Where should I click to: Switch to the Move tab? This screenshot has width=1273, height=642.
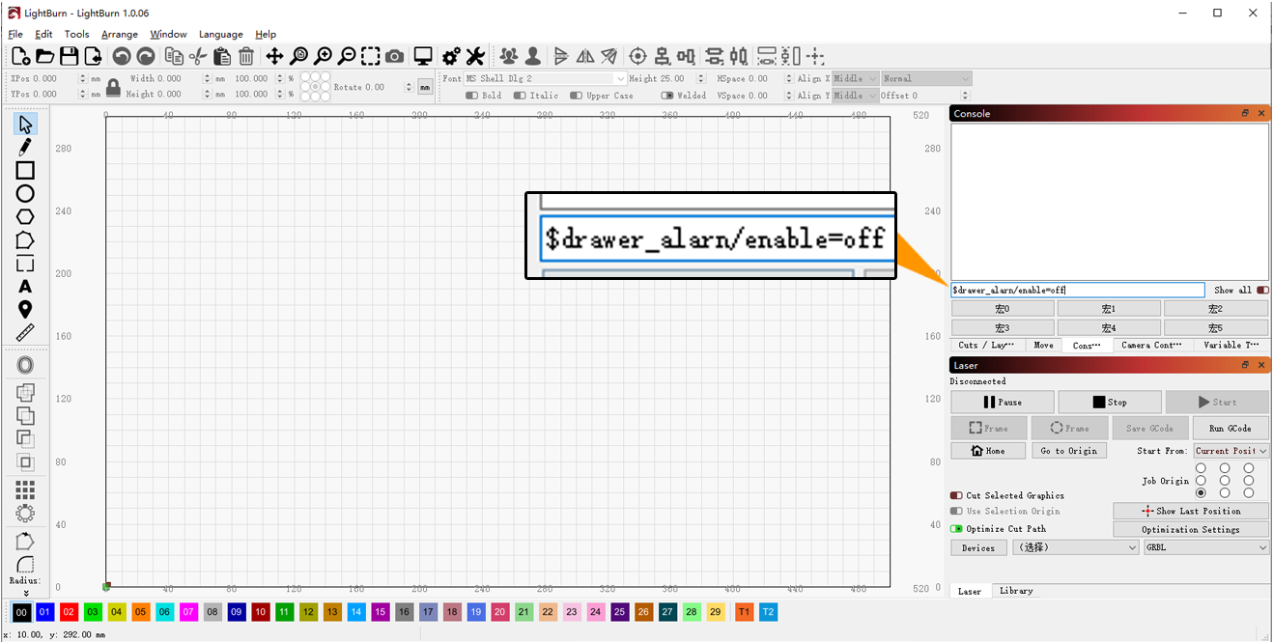(1043, 345)
